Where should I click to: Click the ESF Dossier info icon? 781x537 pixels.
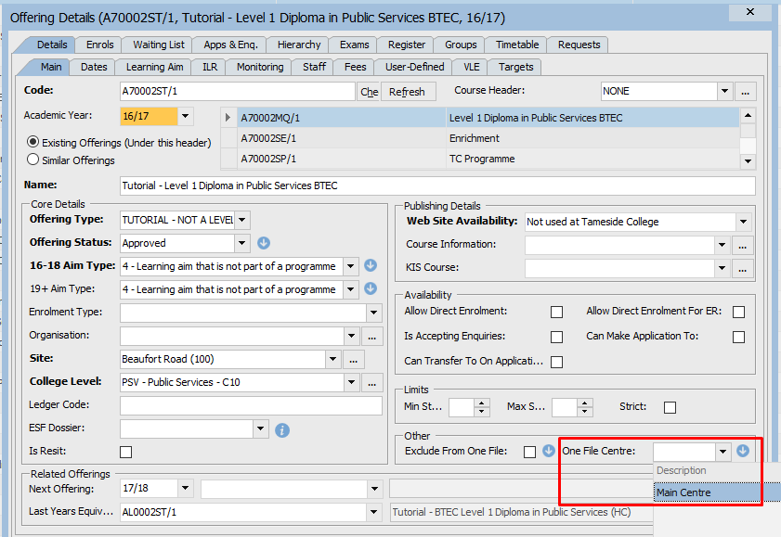283,429
